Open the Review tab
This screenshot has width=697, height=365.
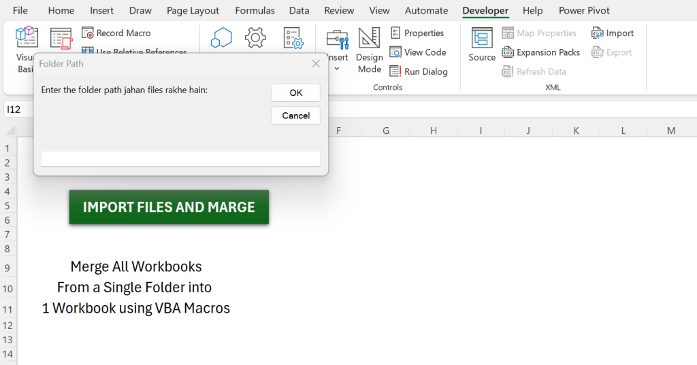(x=339, y=11)
